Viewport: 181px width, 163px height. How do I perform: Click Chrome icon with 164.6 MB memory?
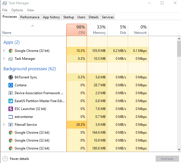coord(11,133)
